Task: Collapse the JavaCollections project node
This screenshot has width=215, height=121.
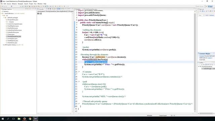Action: pos(1,13)
